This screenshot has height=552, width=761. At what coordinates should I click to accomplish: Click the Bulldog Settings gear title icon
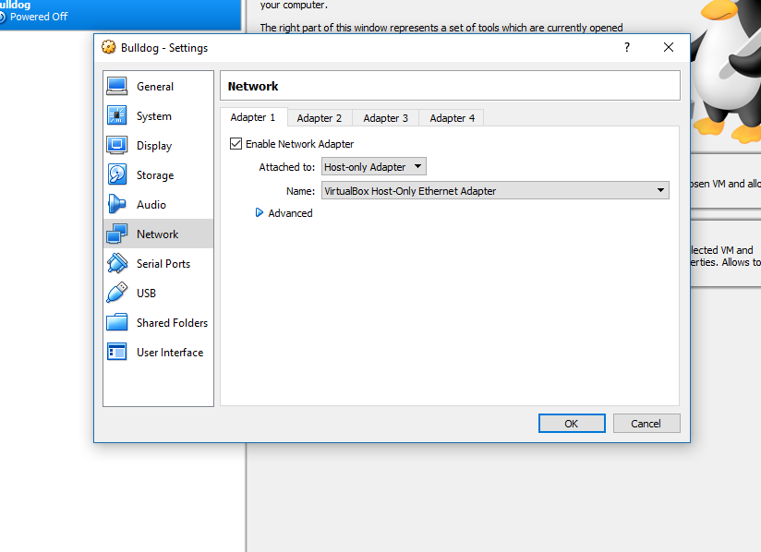109,47
